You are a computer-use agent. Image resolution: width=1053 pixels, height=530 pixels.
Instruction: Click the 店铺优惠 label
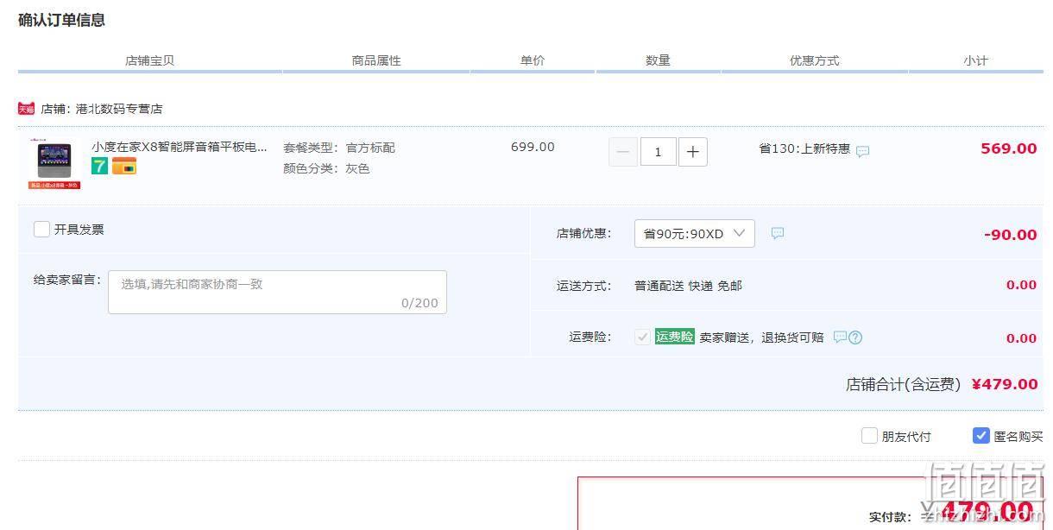pyautogui.click(x=584, y=233)
